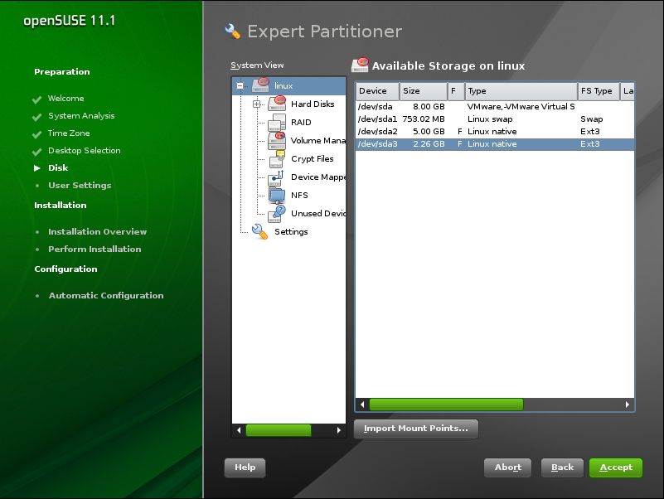Click Import Mount Points button

[416, 429]
